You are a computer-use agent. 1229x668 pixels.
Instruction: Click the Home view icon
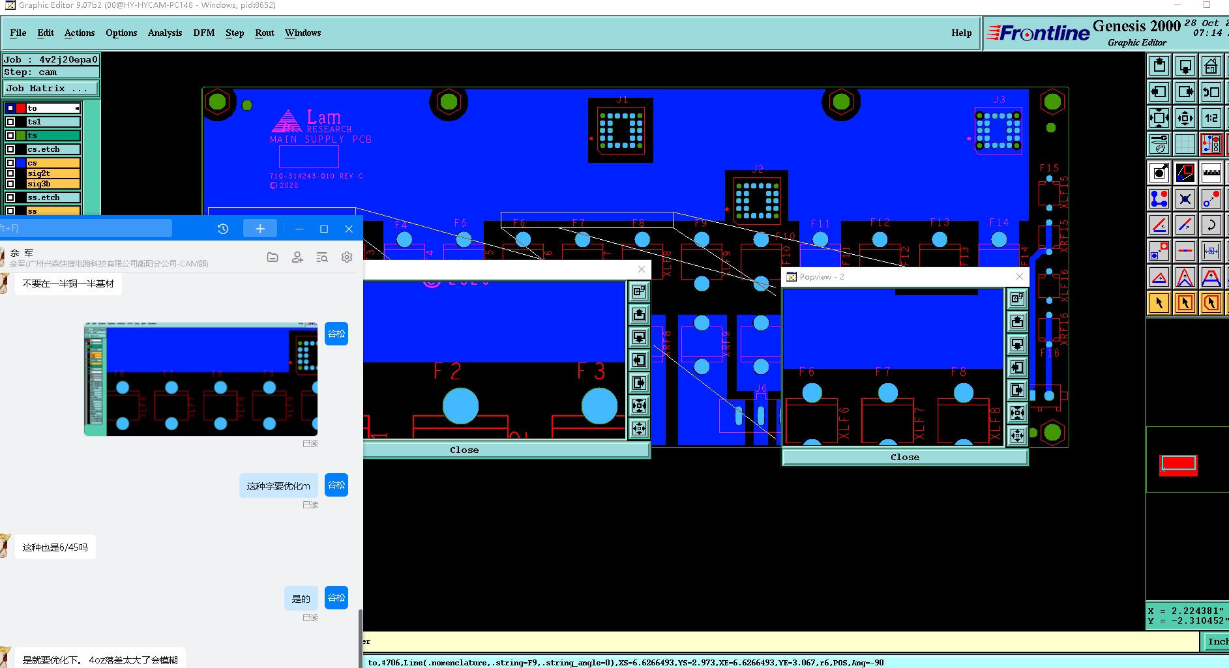coord(1211,66)
